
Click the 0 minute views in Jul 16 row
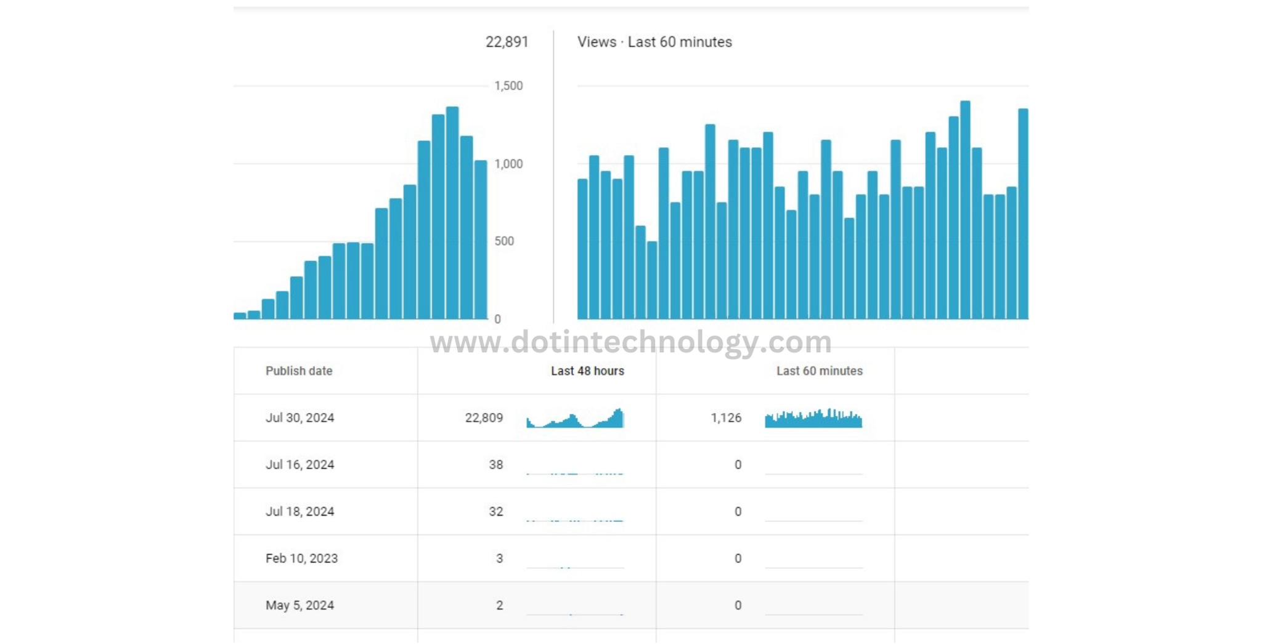pyautogui.click(x=738, y=464)
